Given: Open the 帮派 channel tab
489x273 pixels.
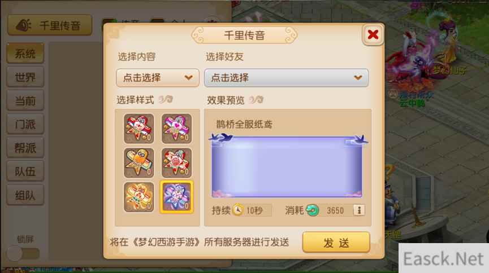Looking at the screenshot, I should pyautogui.click(x=25, y=148).
